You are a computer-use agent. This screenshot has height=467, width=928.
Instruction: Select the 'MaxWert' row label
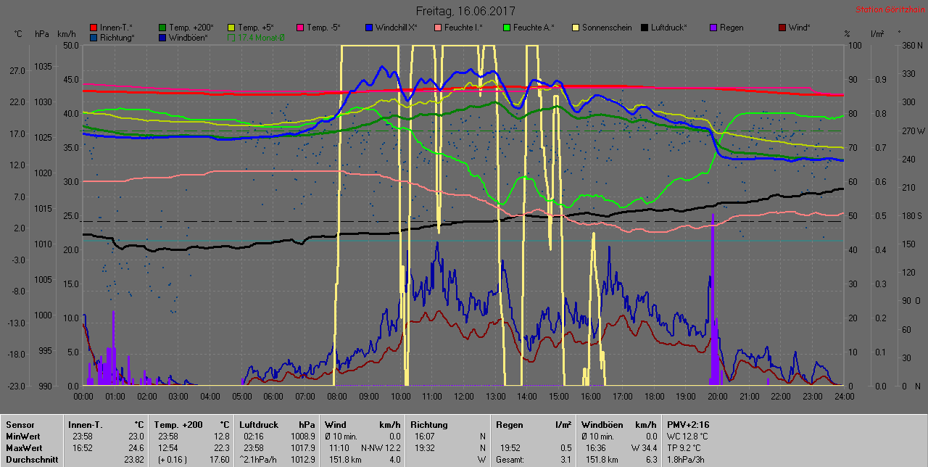(24, 448)
